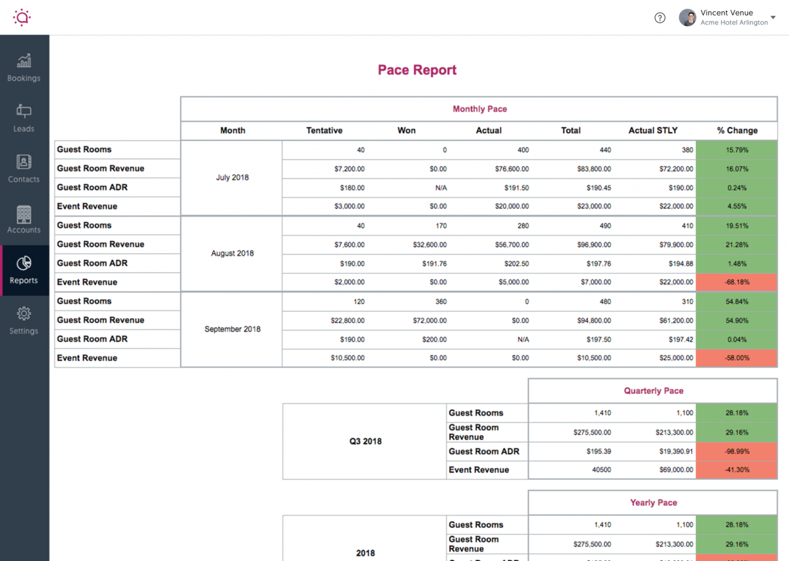
Task: Click the September 2018 month cell
Action: coord(232,329)
